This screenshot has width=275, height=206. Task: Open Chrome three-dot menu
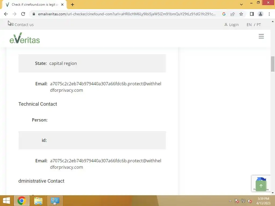[x=269, y=14]
